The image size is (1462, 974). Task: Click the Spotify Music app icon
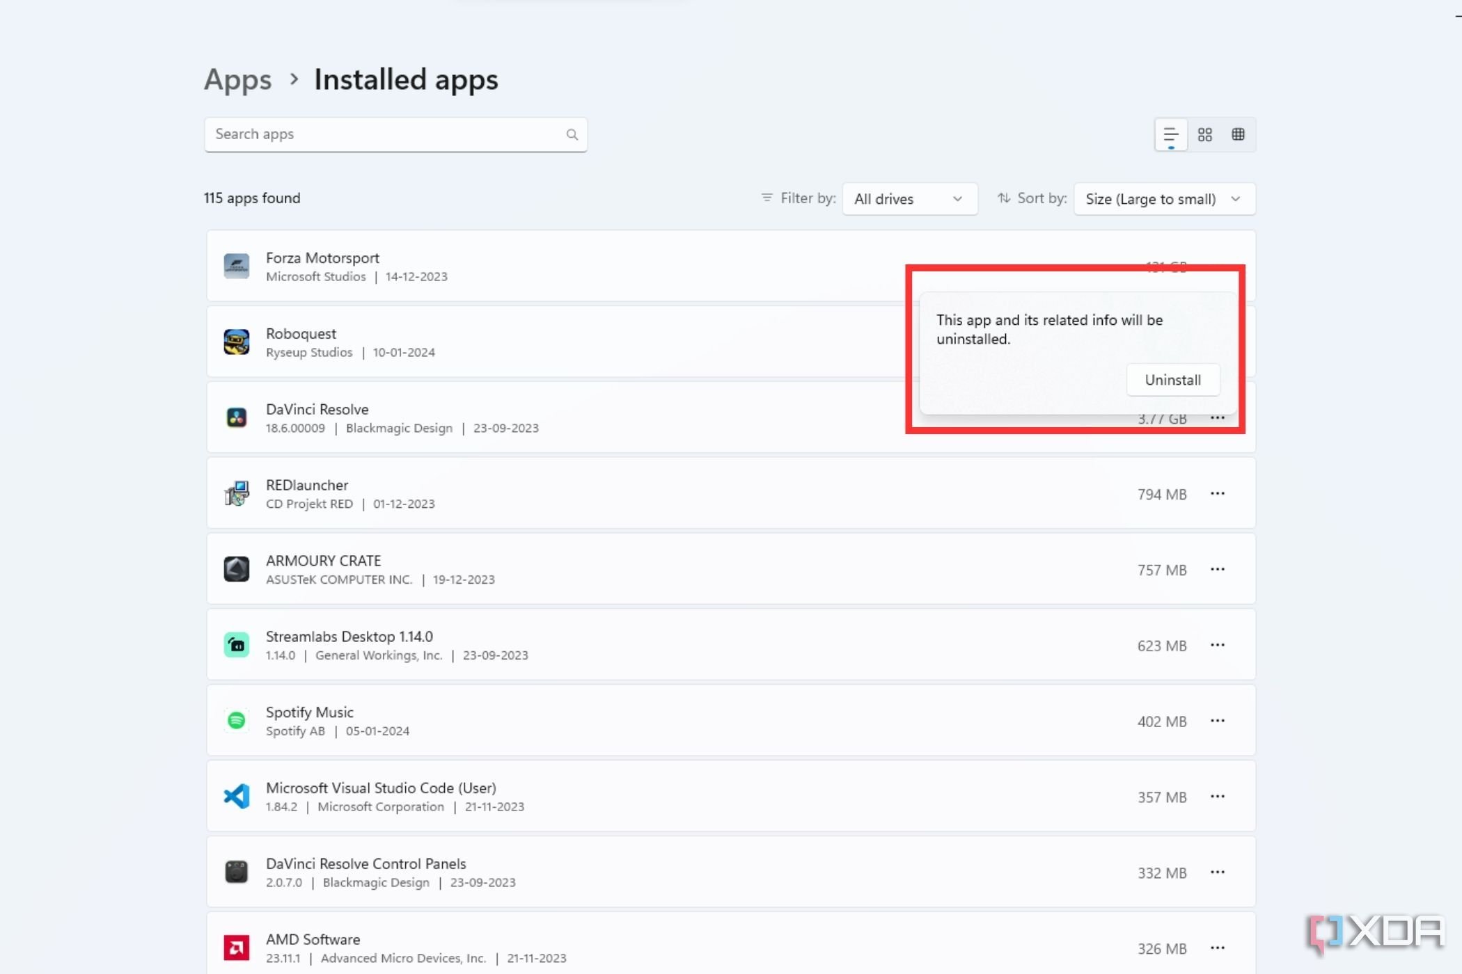[x=236, y=719]
